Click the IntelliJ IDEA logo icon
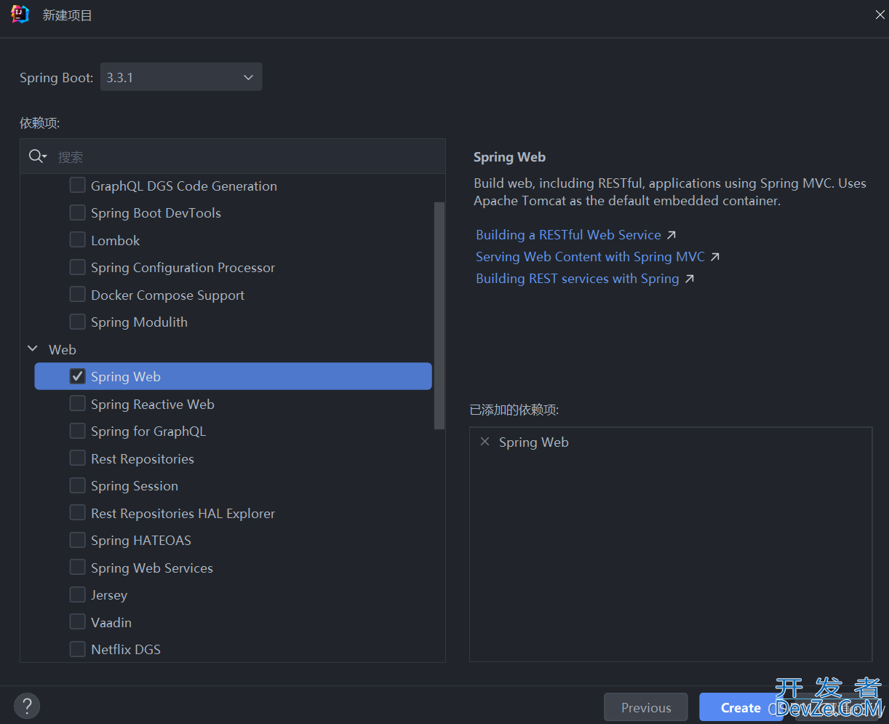Viewport: 889px width, 724px height. (x=20, y=15)
